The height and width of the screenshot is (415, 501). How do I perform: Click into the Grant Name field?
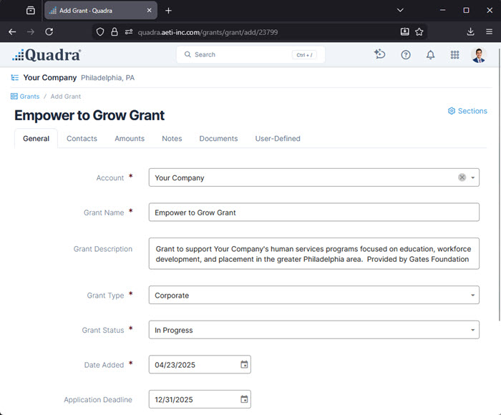pos(313,213)
